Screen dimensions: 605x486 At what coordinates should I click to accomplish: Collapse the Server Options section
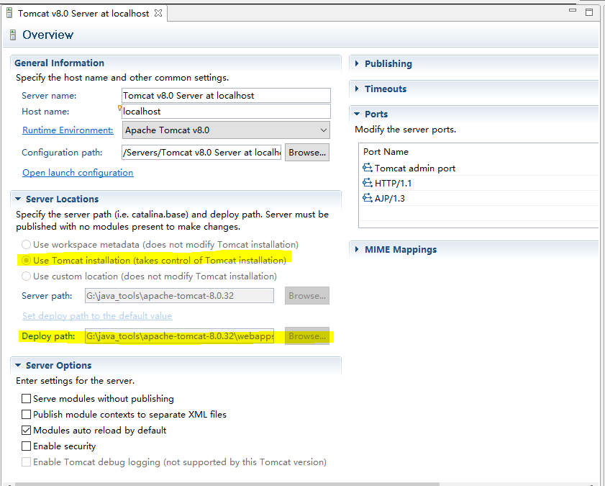click(18, 365)
